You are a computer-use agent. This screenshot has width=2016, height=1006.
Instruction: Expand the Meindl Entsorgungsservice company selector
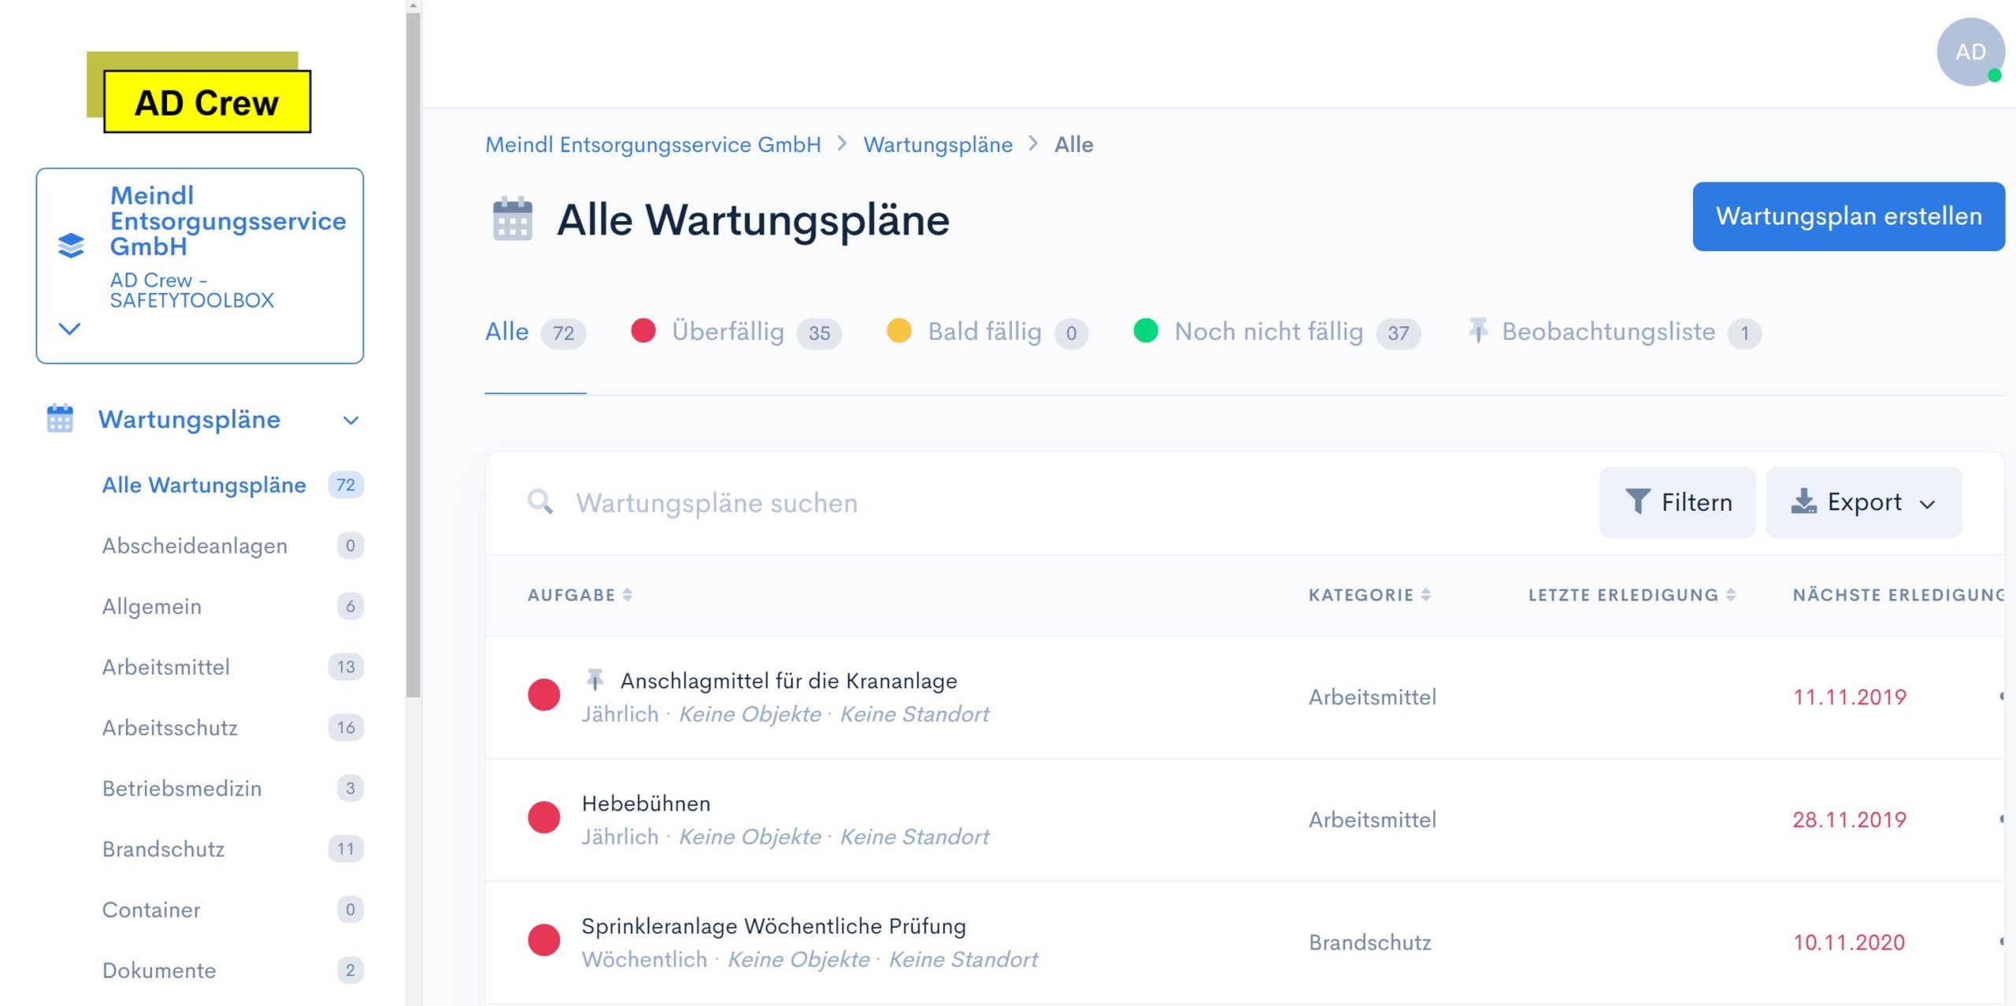tap(70, 329)
